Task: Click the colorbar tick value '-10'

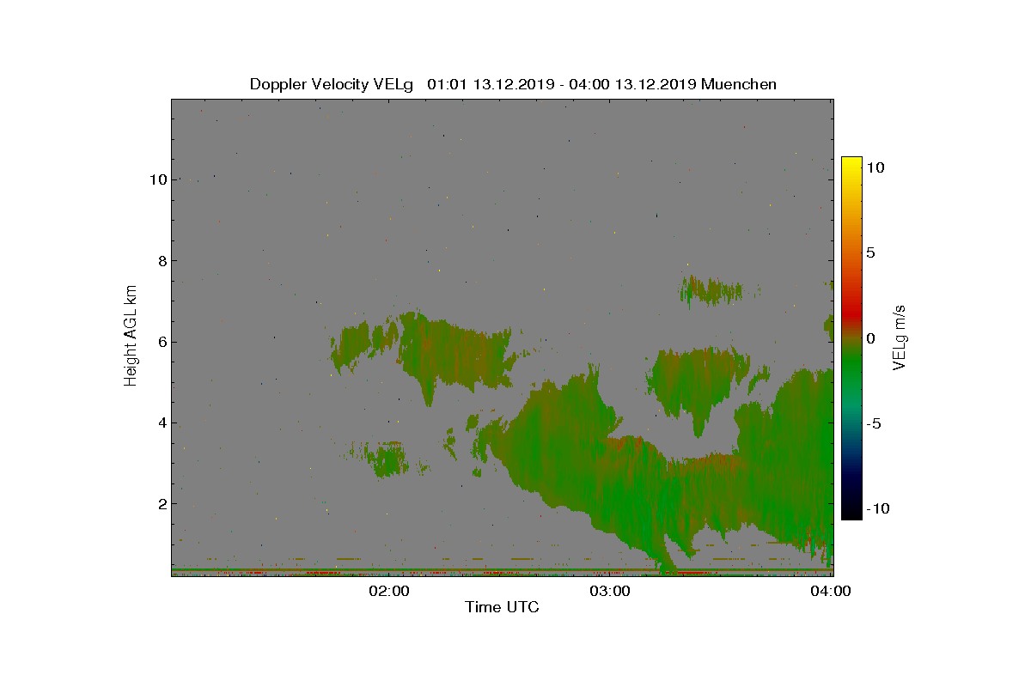Action: 876,508
